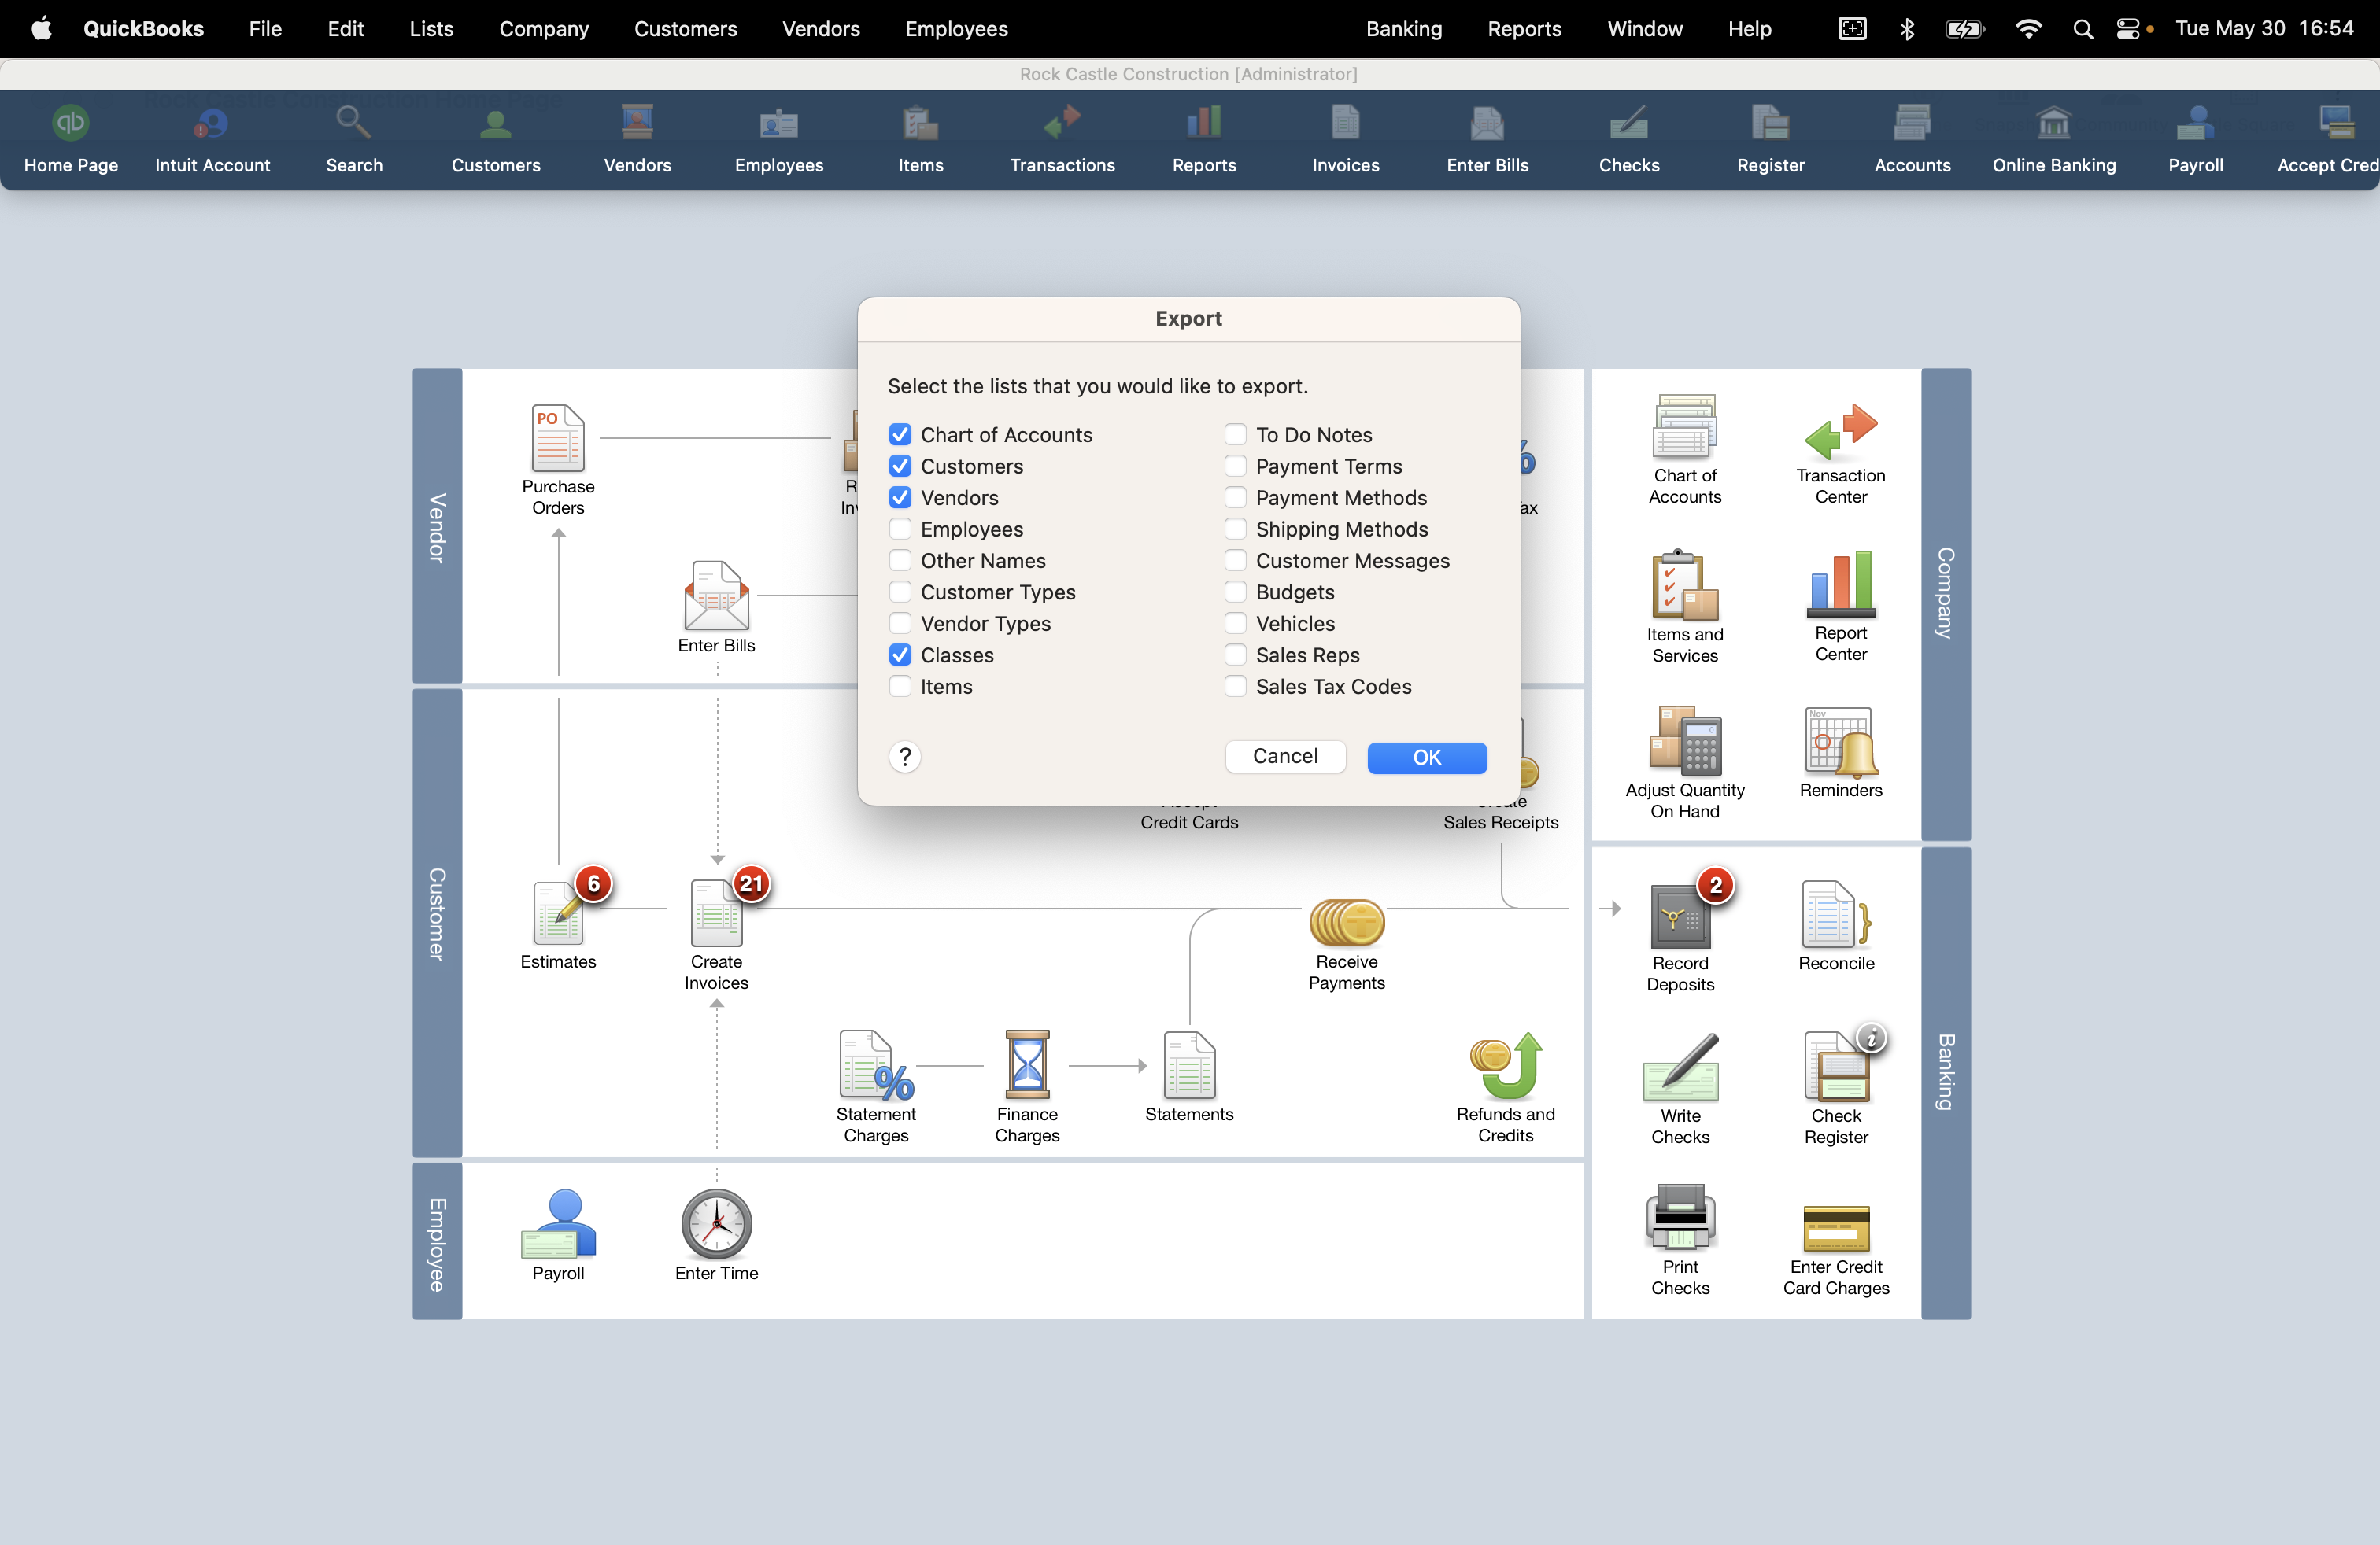Check the Sales Tax Codes checkbox

tap(1235, 687)
